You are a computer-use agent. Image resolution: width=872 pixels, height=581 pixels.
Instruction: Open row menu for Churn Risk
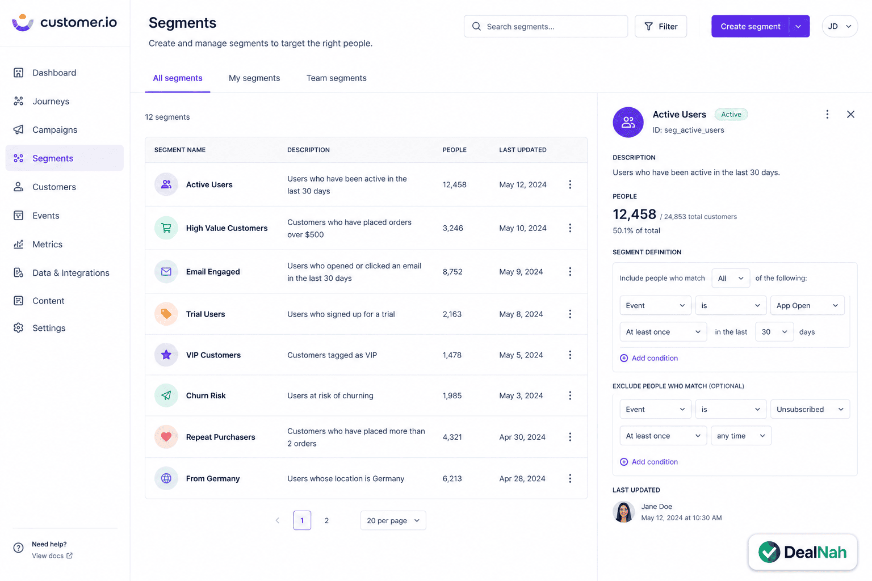pos(570,395)
